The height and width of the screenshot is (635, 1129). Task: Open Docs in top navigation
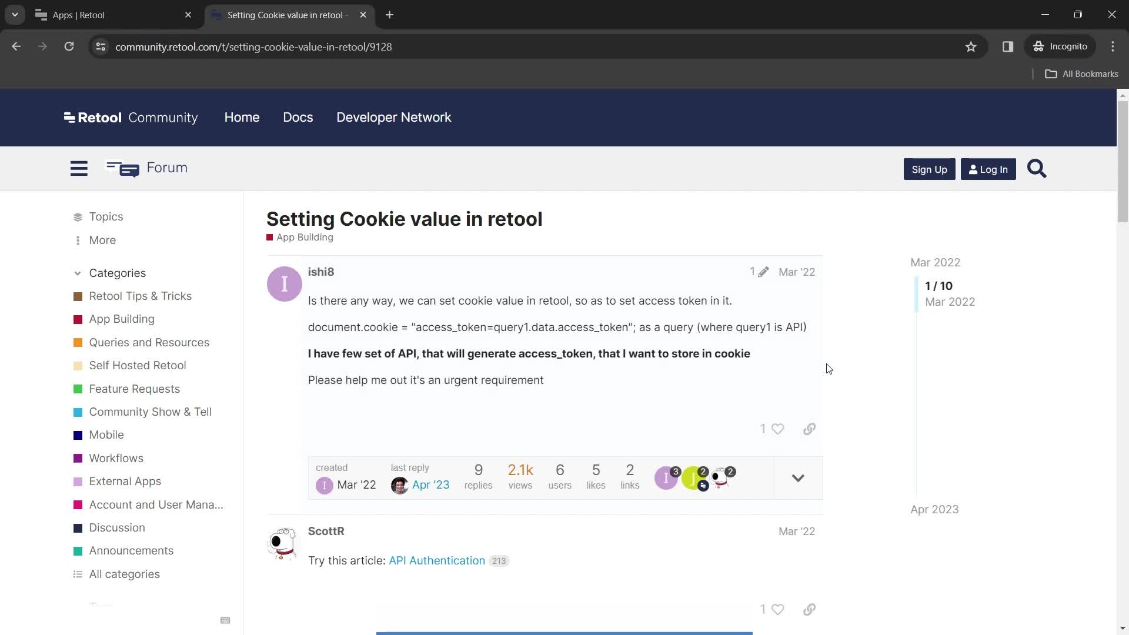click(298, 118)
